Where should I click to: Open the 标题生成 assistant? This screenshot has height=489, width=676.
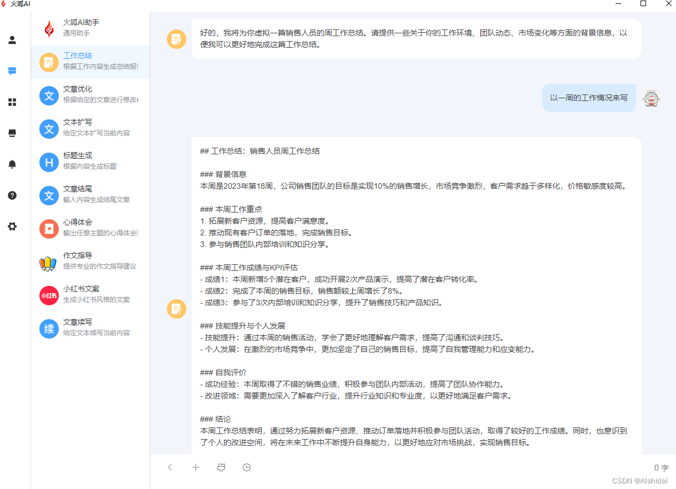pyautogui.click(x=90, y=162)
